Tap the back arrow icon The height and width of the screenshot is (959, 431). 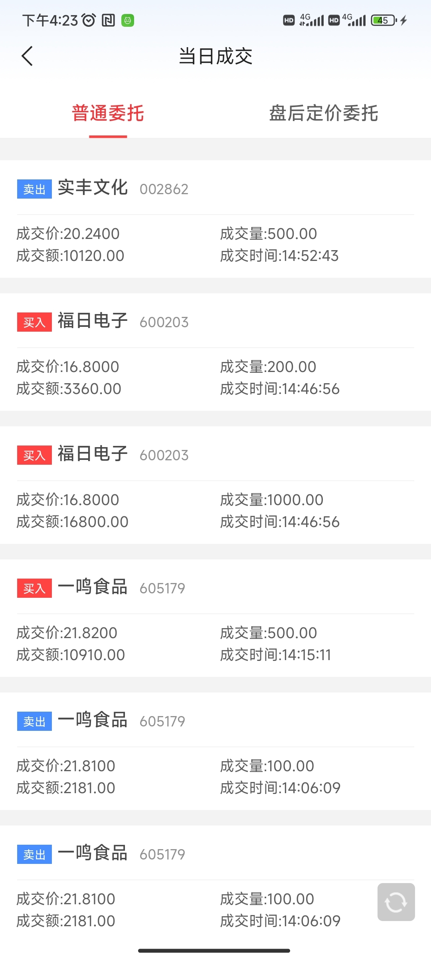(x=27, y=56)
